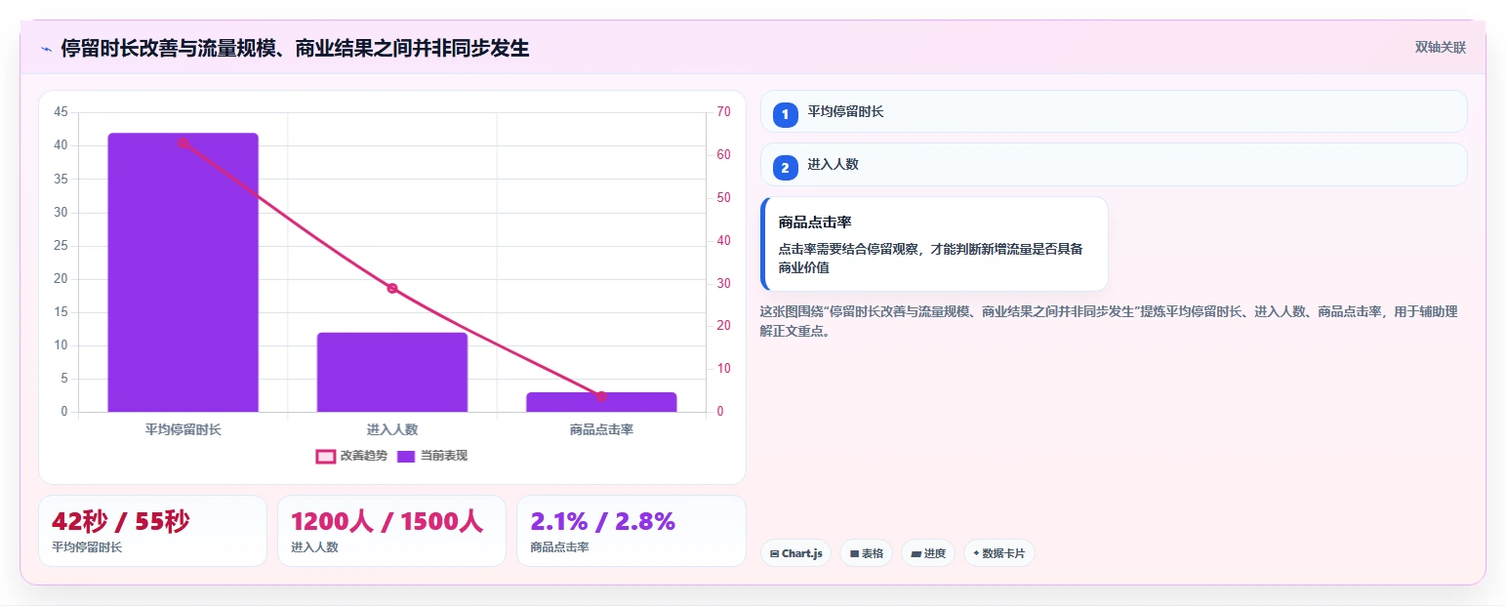Click the 进入人数 purple bar
This screenshot has height=606, width=1506.
pyautogui.click(x=392, y=372)
